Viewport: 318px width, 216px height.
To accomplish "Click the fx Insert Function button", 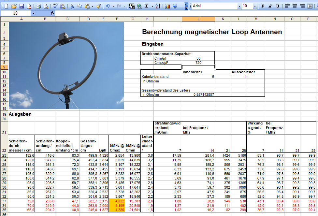I will point(52,13).
